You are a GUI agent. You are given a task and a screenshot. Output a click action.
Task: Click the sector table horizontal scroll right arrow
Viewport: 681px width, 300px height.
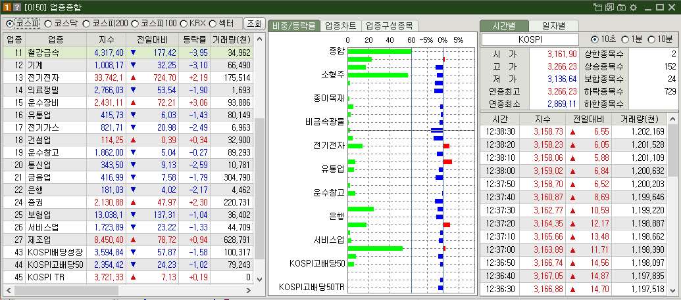pyautogui.click(x=249, y=290)
